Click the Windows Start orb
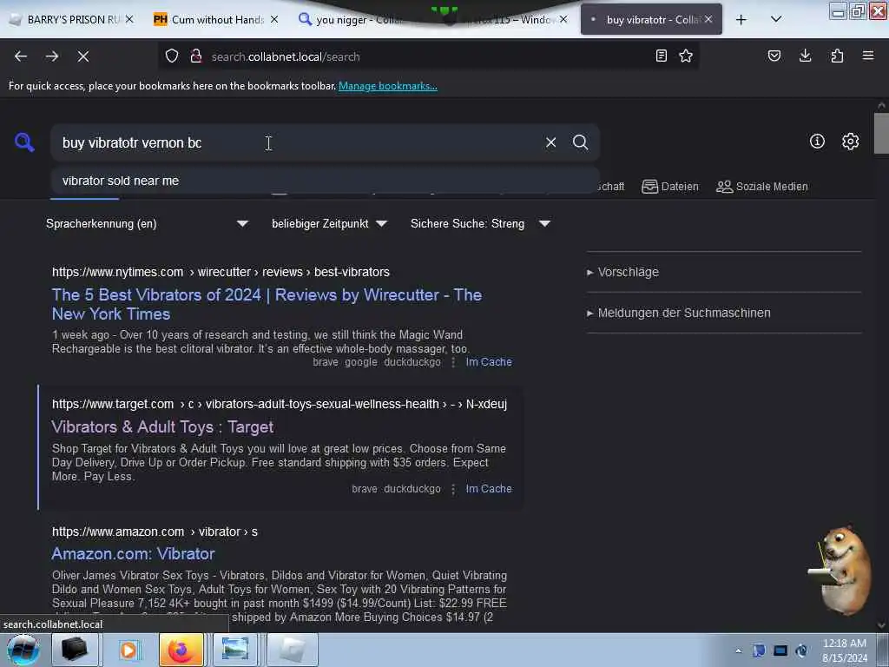Screen dimensions: 889x667 coord(23,650)
